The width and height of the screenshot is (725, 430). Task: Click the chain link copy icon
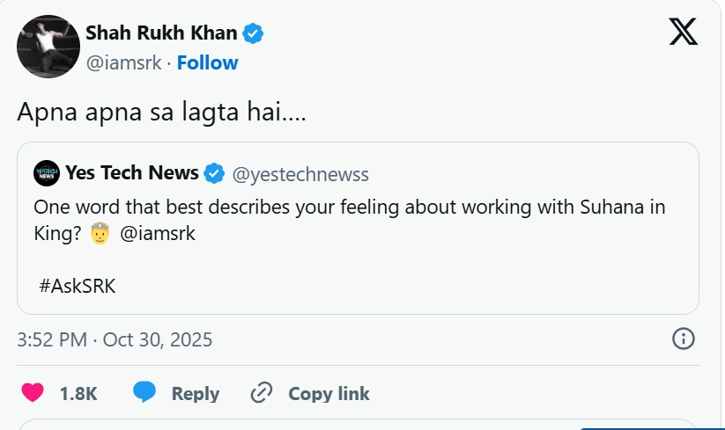click(x=262, y=393)
